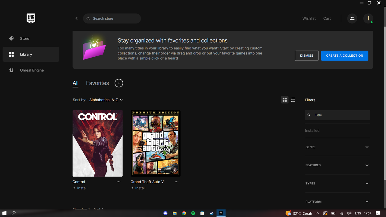This screenshot has width=386, height=217.
Task: Click the Grand Theft Auto V title text
Action: (x=147, y=182)
